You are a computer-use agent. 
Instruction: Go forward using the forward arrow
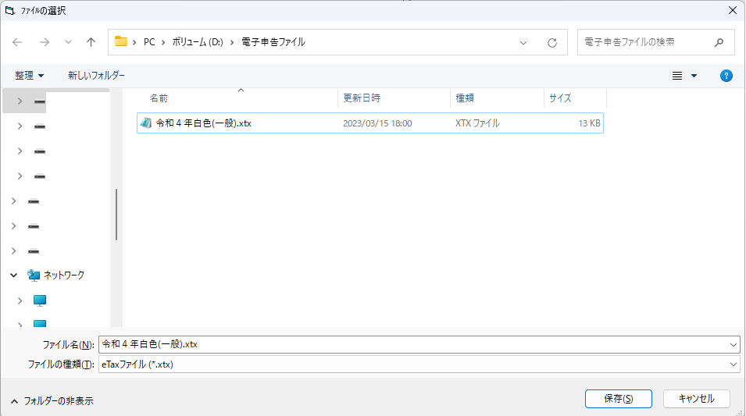45,42
